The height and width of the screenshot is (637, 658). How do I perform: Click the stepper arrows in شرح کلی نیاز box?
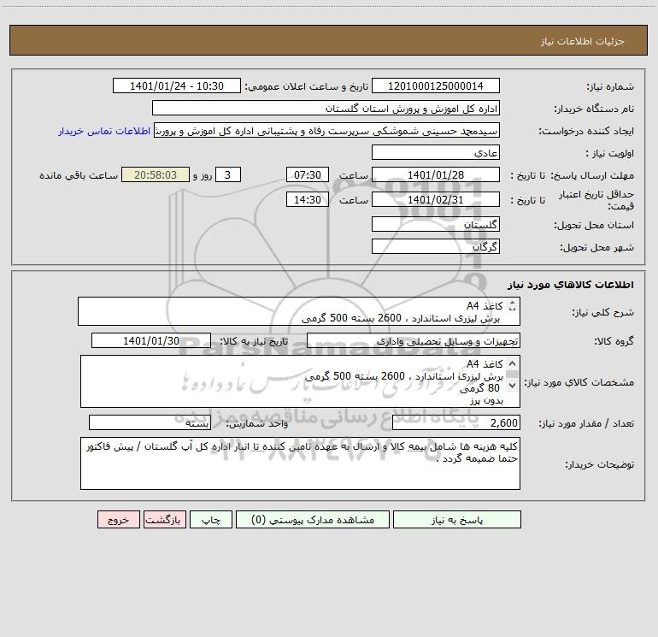tap(512, 306)
